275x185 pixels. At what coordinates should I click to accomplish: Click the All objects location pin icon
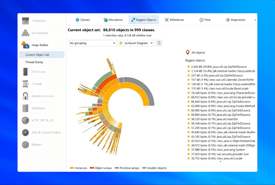(x=188, y=52)
